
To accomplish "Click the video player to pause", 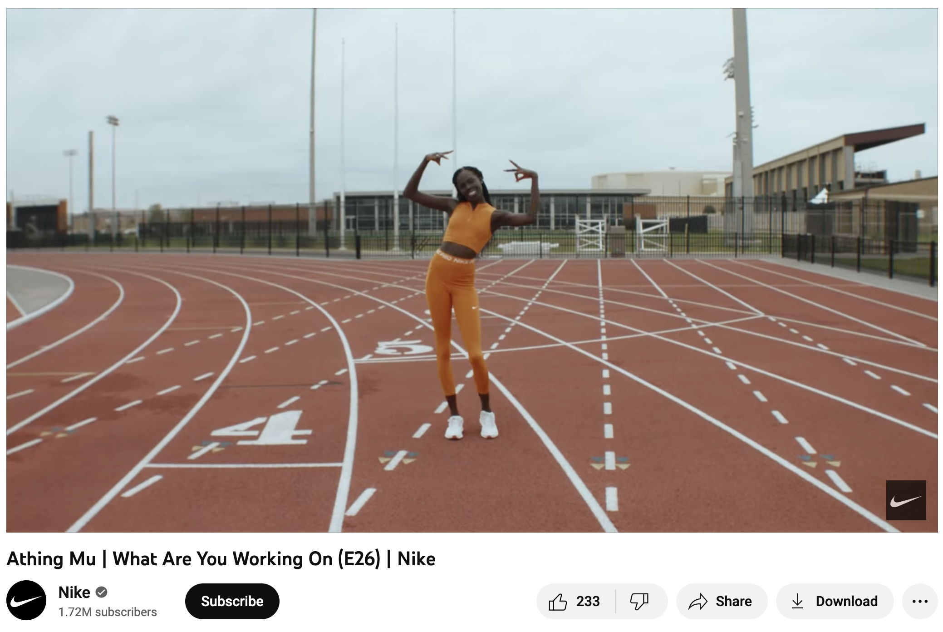I will 472,270.
